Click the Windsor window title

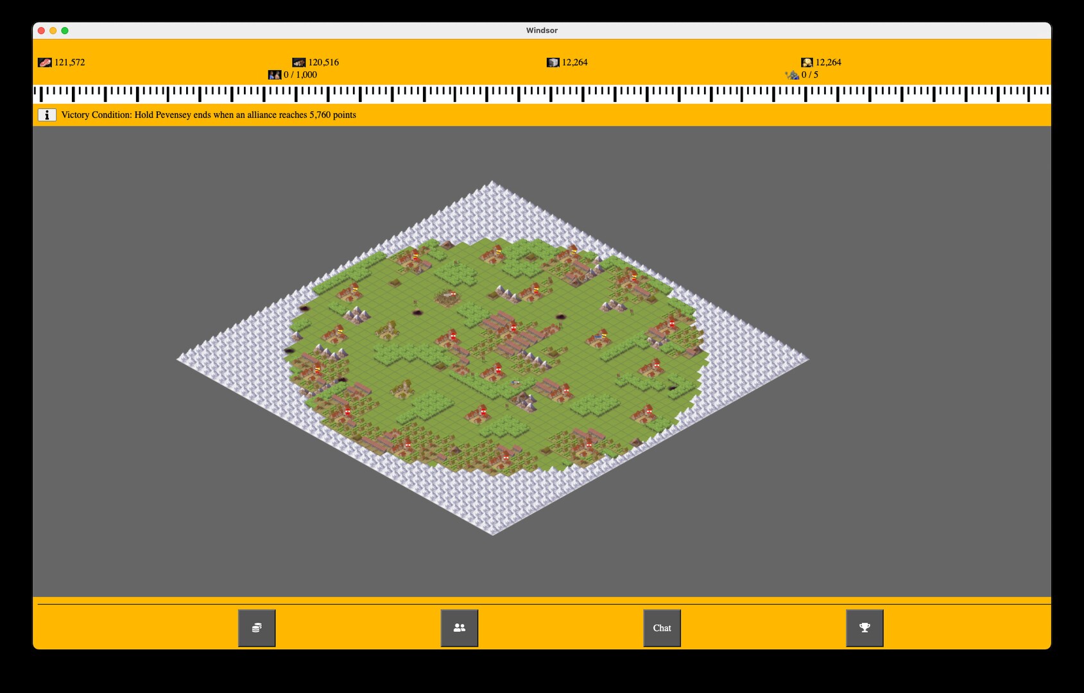pos(542,30)
